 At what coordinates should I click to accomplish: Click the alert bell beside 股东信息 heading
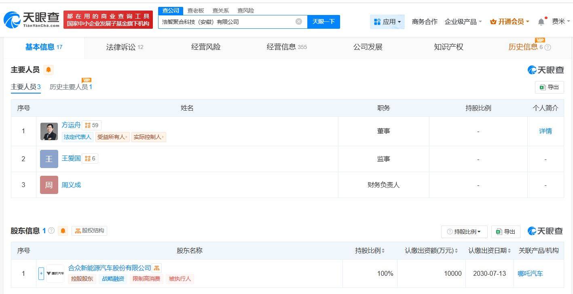click(x=63, y=231)
